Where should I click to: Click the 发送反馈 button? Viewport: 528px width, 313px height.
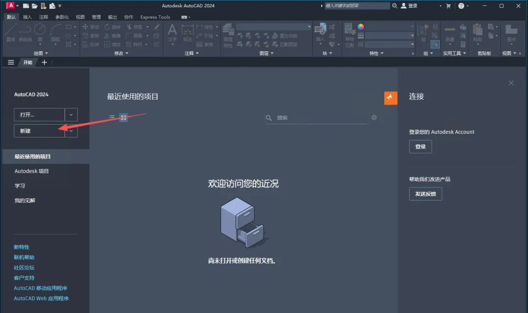click(x=426, y=194)
